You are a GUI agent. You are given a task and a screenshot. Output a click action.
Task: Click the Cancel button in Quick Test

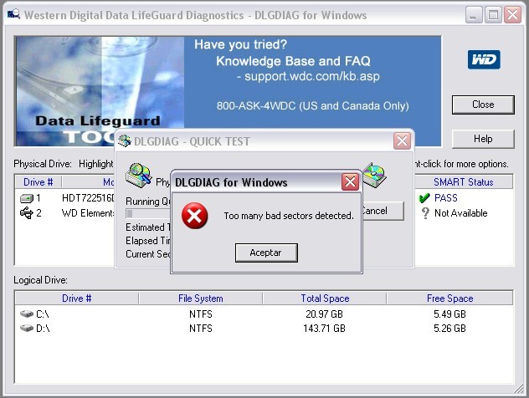(383, 211)
